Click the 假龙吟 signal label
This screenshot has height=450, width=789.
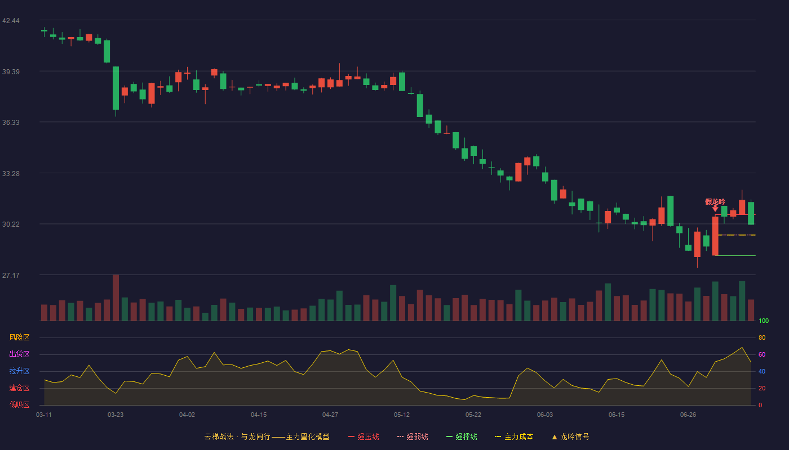(x=715, y=201)
